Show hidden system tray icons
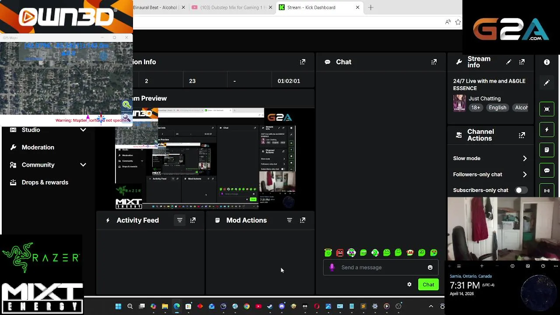Screen dimensions: 560x315 pyautogui.click(x=431, y=307)
